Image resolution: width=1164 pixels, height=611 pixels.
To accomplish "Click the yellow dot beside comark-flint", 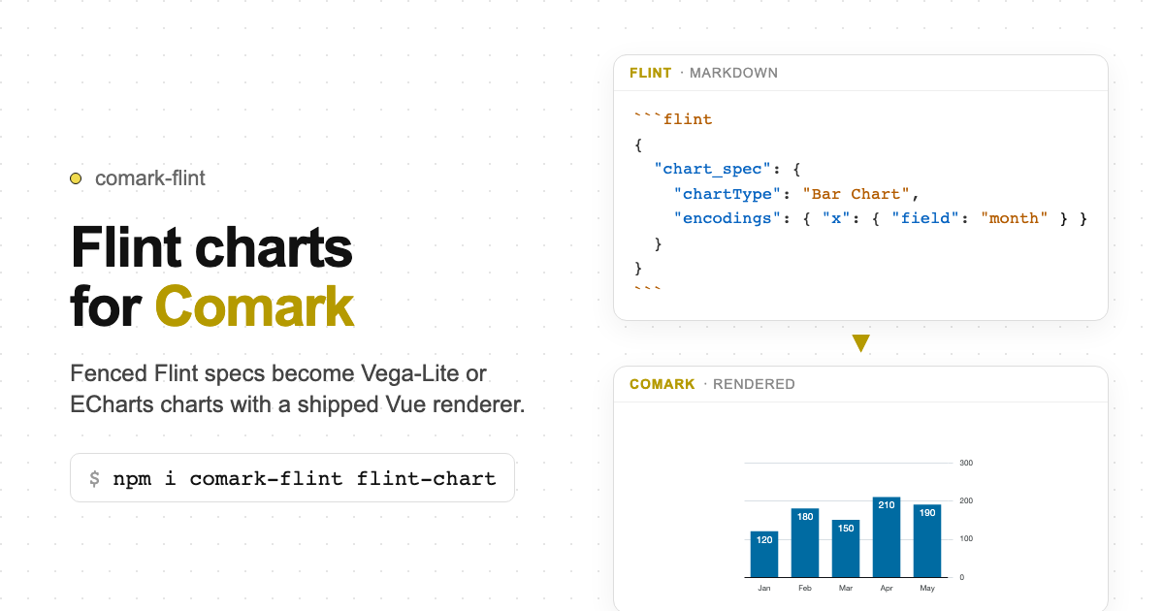I will coord(76,178).
